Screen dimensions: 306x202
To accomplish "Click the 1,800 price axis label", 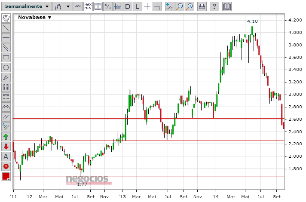I will [x=295, y=169].
